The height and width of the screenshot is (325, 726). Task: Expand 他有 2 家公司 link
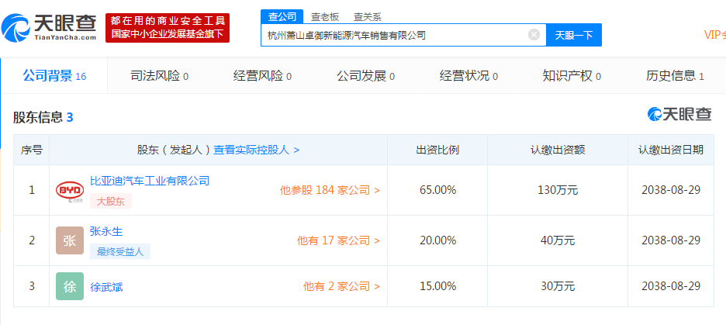point(342,286)
